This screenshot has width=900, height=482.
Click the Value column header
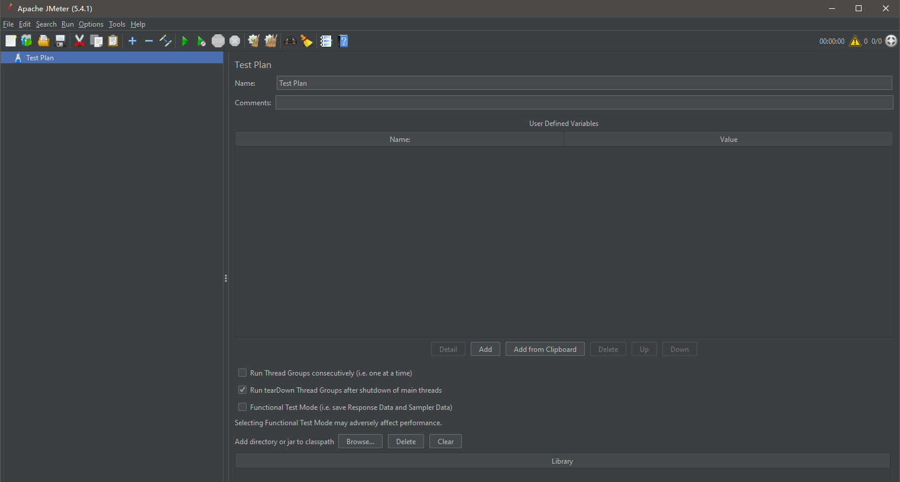coord(729,140)
